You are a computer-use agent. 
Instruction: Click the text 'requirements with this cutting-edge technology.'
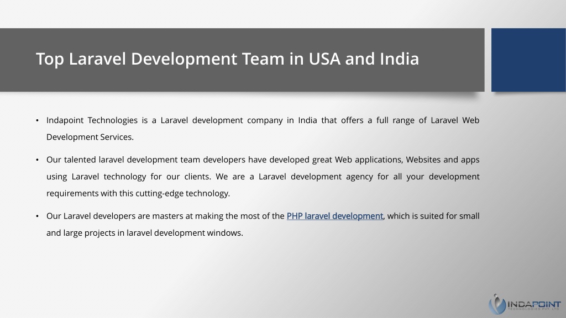coord(138,194)
